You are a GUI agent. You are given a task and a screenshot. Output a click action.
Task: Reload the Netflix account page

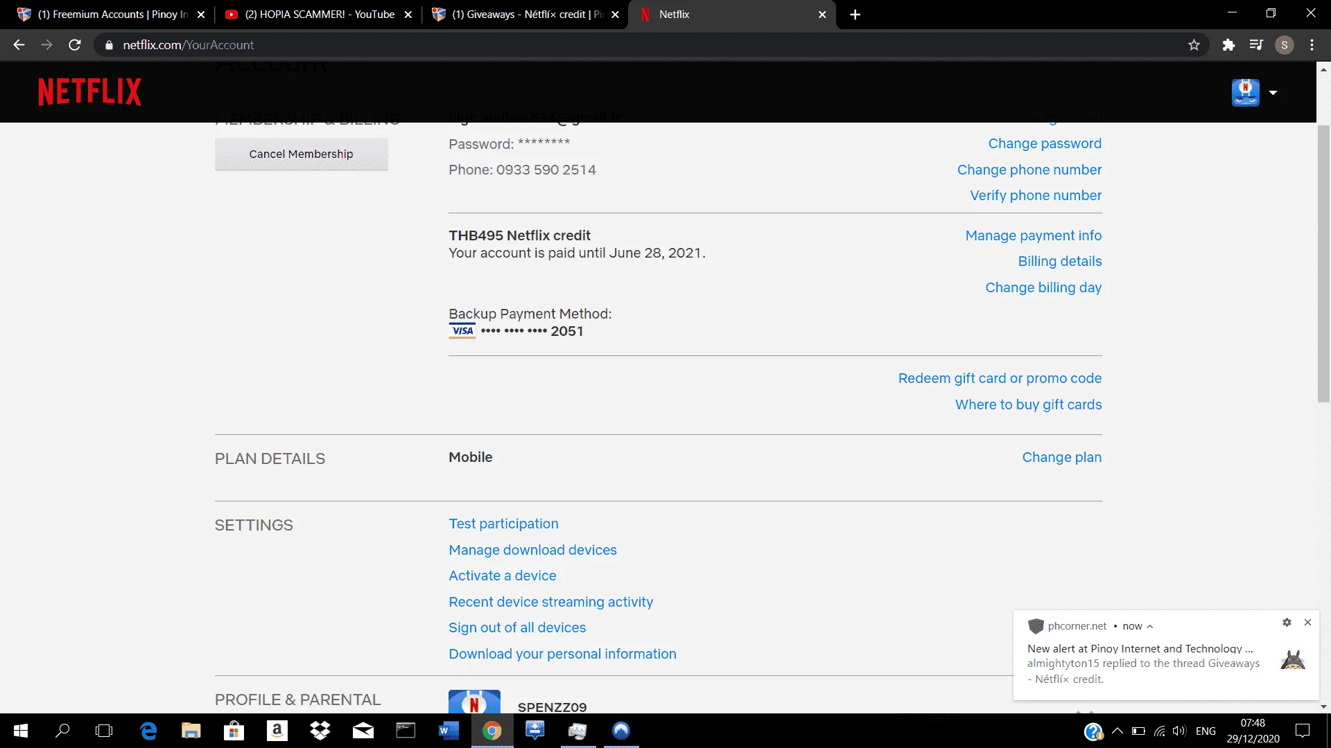click(75, 45)
